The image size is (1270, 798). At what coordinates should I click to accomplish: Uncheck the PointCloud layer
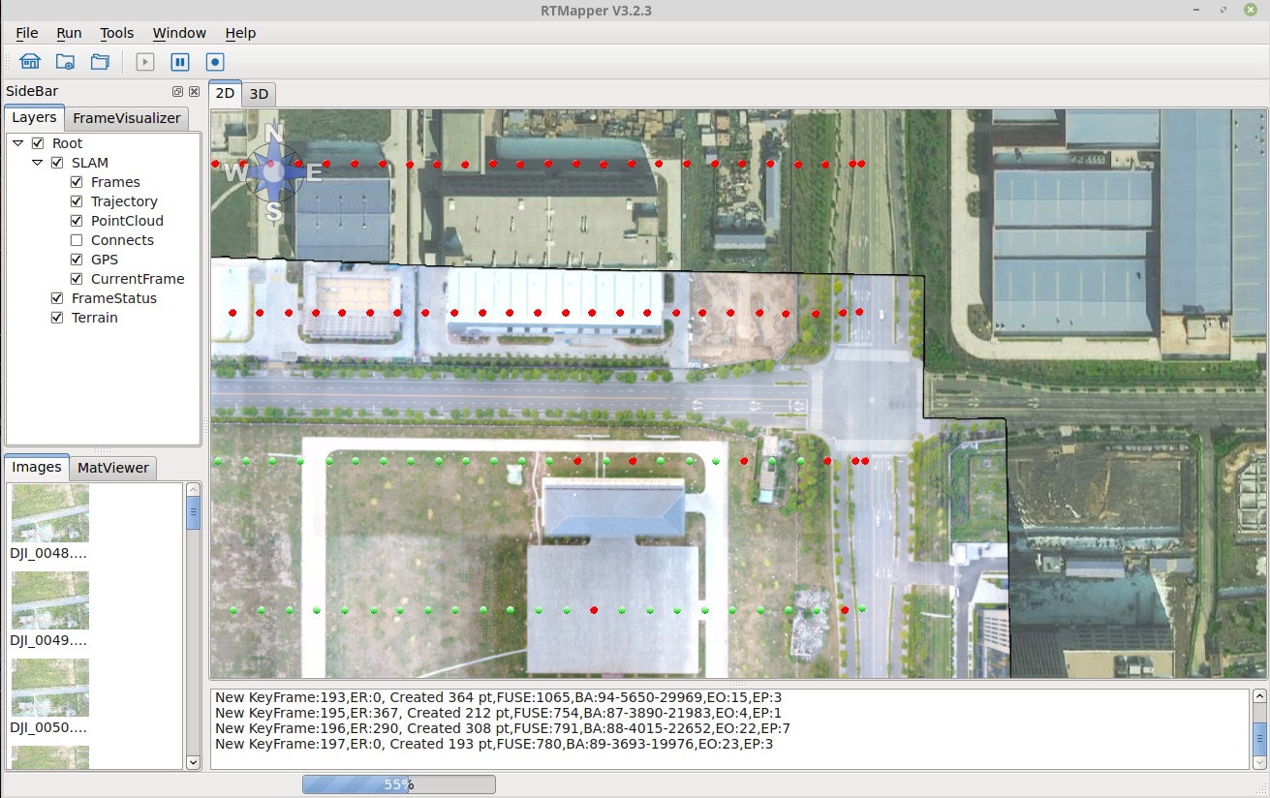[77, 221]
